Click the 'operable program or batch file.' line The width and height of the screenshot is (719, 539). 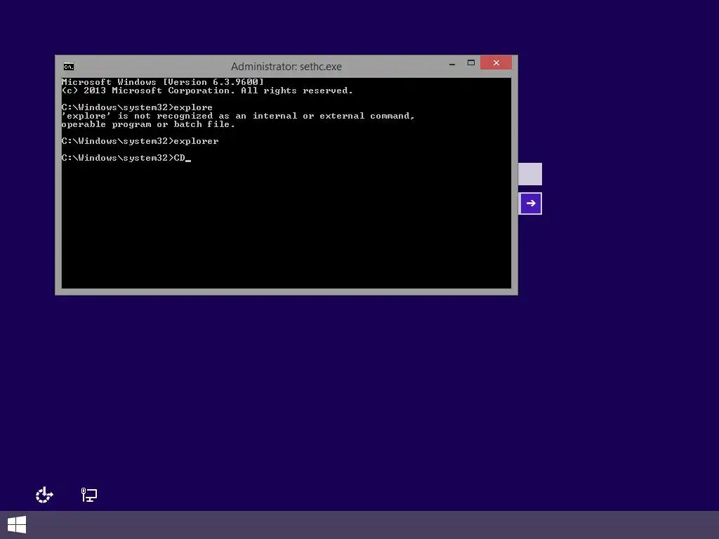click(x=148, y=124)
